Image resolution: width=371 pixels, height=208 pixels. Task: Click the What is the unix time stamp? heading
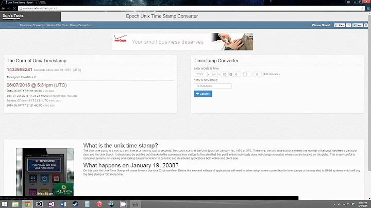121,145
